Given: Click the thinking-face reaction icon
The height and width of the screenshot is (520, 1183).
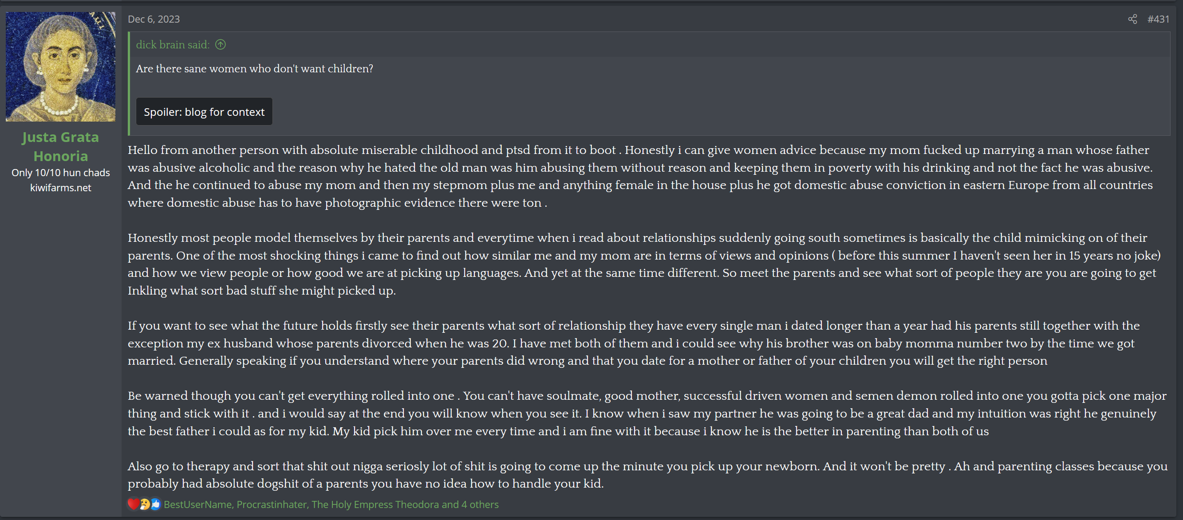Looking at the screenshot, I should 145,504.
